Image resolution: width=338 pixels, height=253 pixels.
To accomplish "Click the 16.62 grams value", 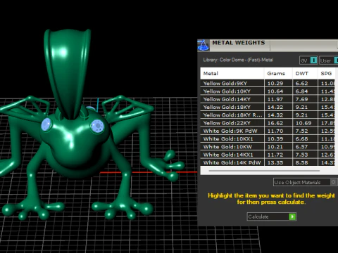I will coord(275,123).
